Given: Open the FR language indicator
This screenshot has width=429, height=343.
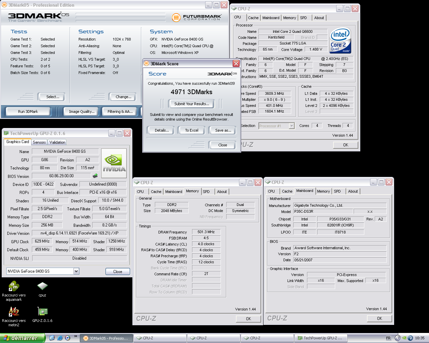Looking at the screenshot, I should pos(388,338).
